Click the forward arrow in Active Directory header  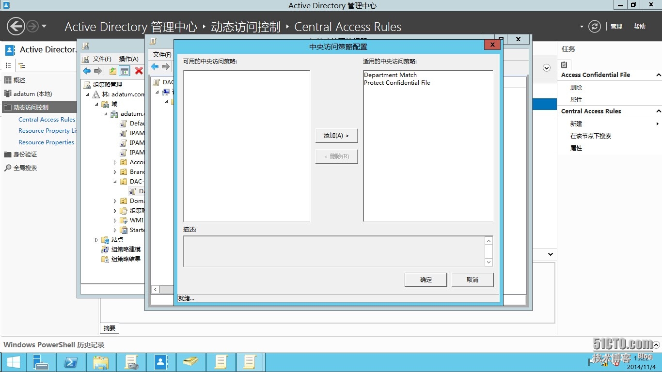pos(32,26)
